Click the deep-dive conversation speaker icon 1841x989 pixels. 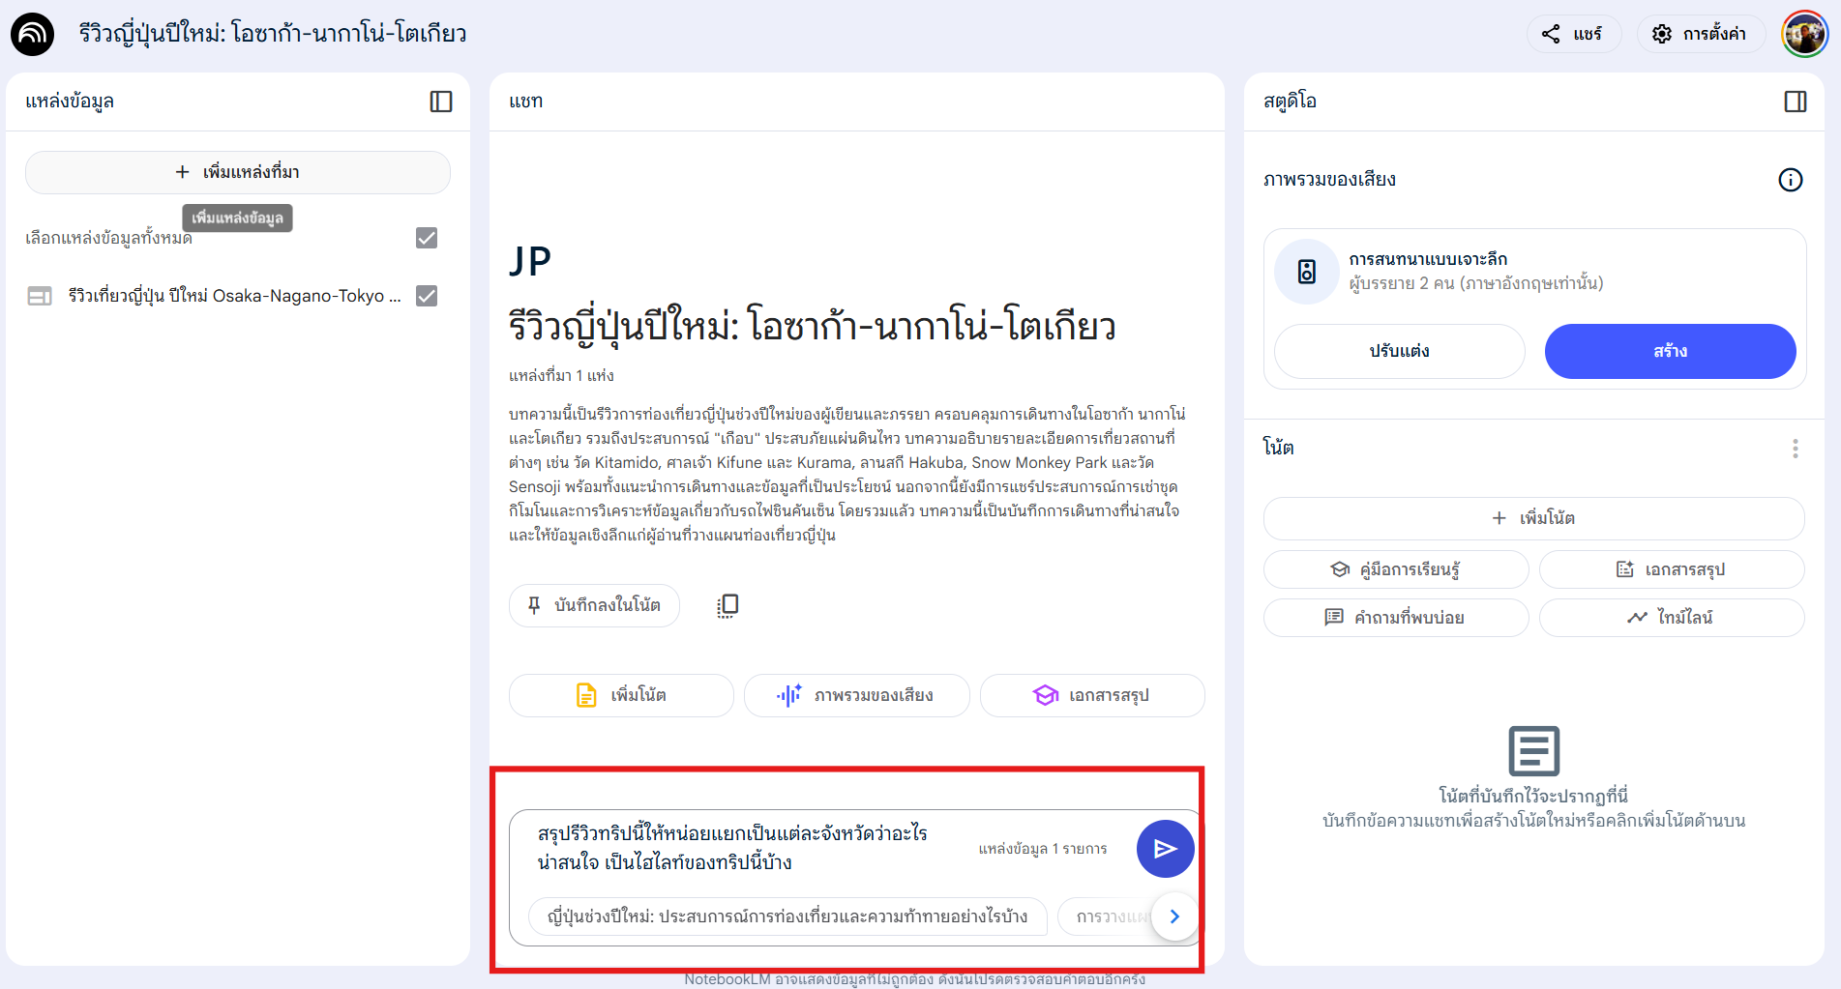tap(1307, 272)
